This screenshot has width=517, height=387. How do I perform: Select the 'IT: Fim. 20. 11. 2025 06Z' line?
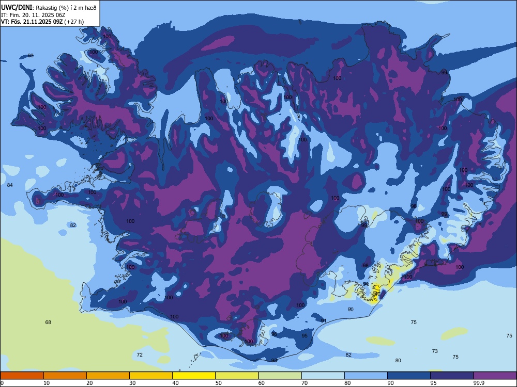[x=33, y=15]
